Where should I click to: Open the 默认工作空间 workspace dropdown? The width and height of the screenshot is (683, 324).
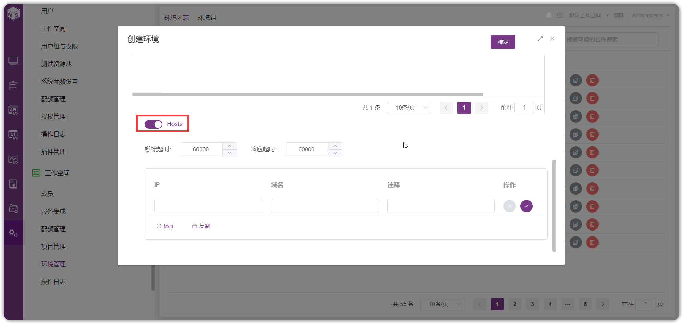589,15
